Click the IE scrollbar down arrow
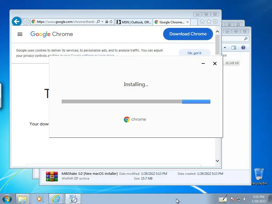This screenshot has height=204, width=272. point(217,161)
